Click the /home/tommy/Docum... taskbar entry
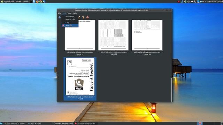This screenshot has width=223, height=125. 86,124
